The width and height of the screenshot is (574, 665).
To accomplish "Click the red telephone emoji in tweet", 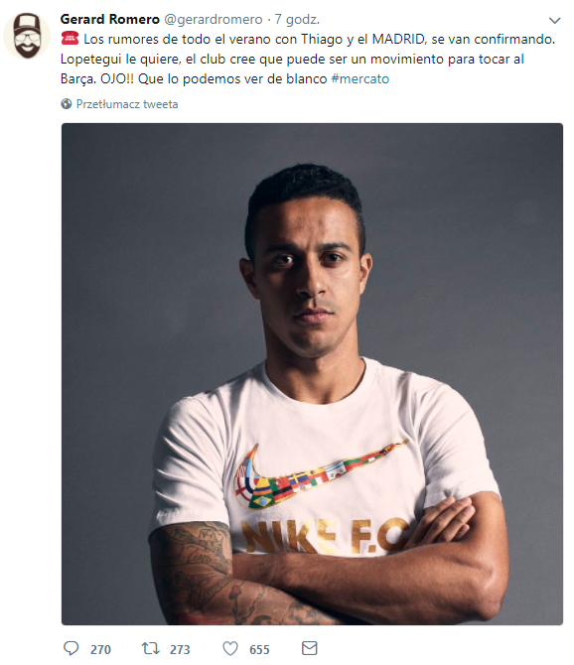I will point(70,39).
